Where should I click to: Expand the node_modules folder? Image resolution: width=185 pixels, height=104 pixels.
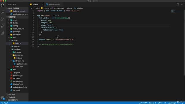tap(17, 29)
